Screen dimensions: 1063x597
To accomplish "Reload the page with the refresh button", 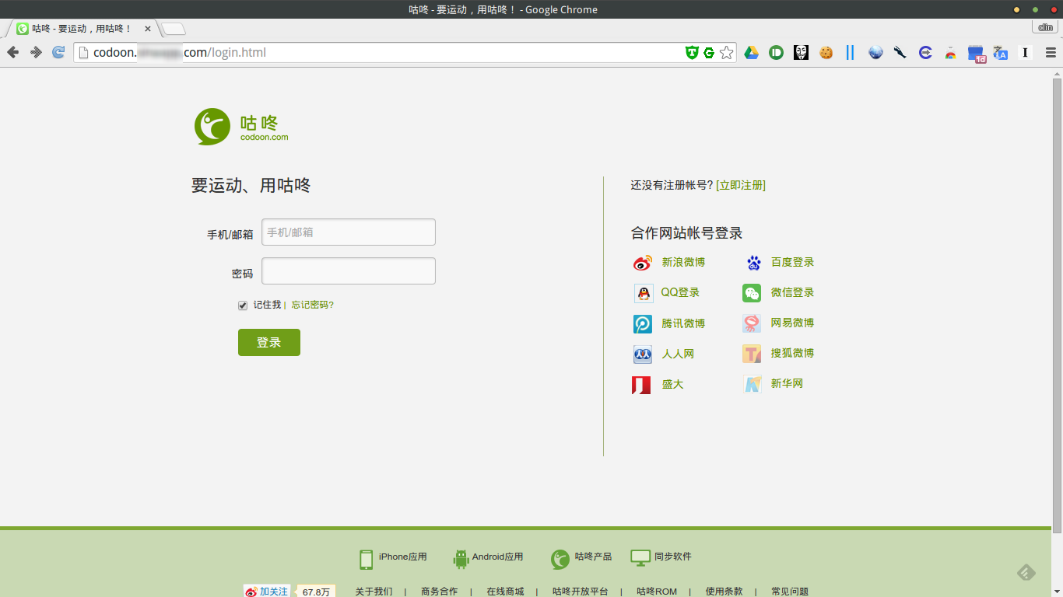I will click(58, 52).
